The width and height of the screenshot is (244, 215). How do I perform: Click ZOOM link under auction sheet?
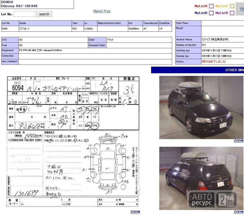[135, 212]
